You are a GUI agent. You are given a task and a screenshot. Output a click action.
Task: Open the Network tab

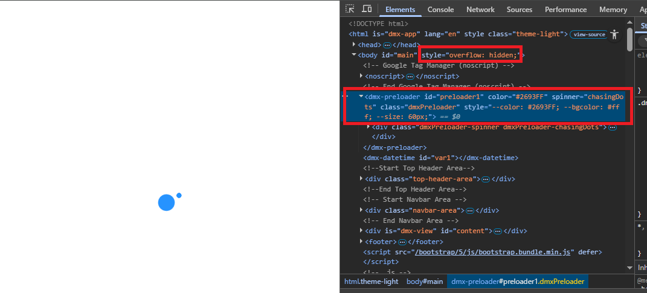pos(480,9)
